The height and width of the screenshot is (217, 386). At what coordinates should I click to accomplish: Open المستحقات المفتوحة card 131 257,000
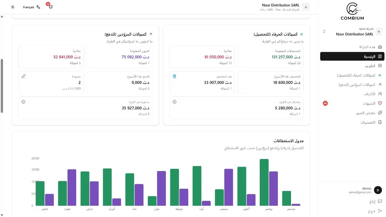(x=271, y=57)
